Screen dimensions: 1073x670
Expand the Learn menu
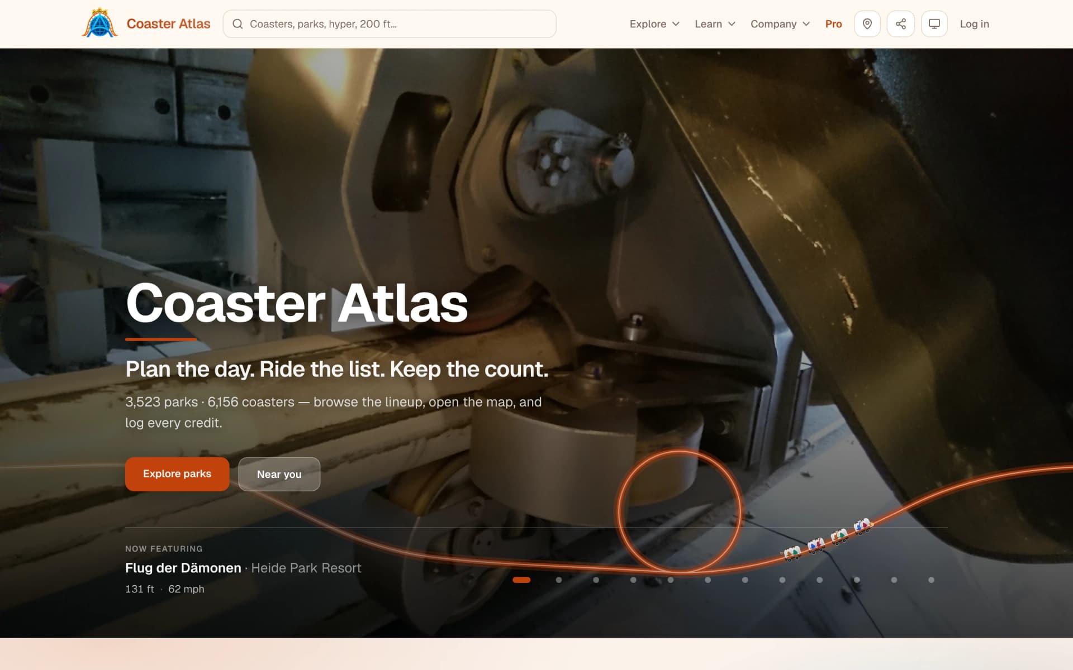click(x=715, y=24)
